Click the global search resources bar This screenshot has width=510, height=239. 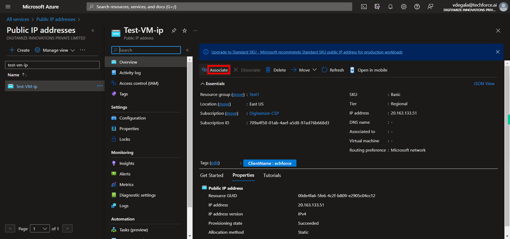click(x=219, y=7)
